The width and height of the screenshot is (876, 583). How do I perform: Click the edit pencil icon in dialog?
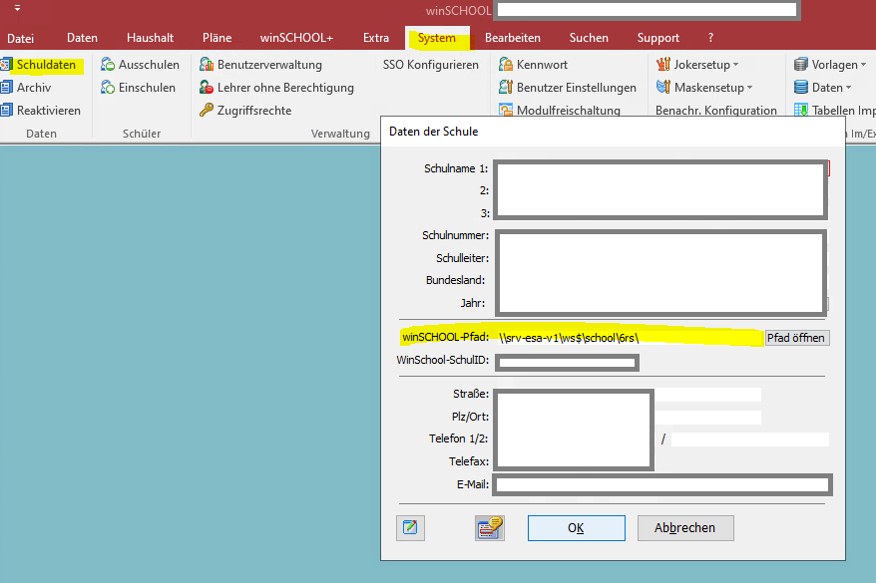pyautogui.click(x=411, y=528)
